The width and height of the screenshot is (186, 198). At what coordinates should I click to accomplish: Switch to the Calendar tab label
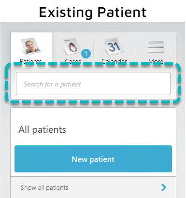[114, 61]
